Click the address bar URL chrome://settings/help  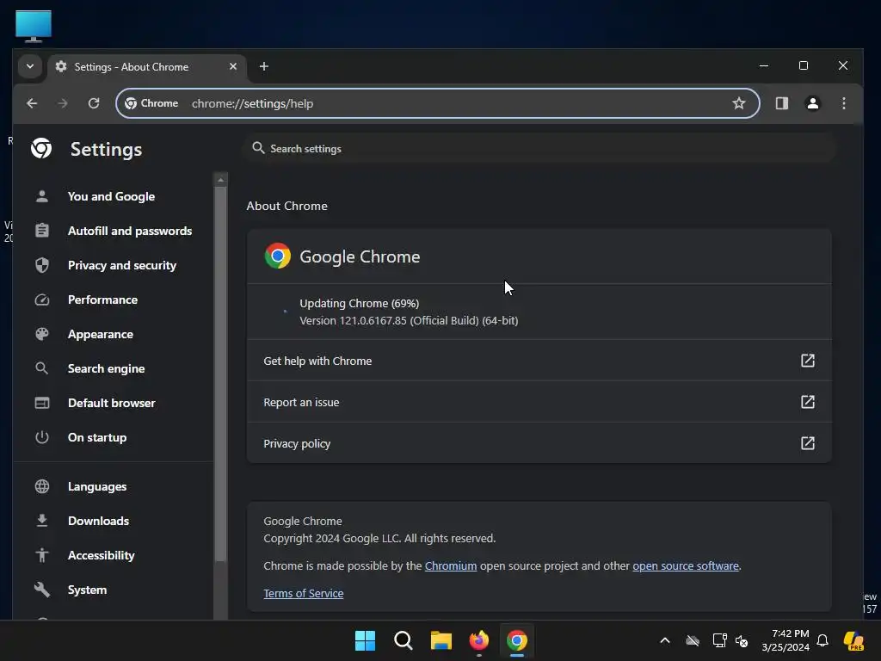pos(252,103)
